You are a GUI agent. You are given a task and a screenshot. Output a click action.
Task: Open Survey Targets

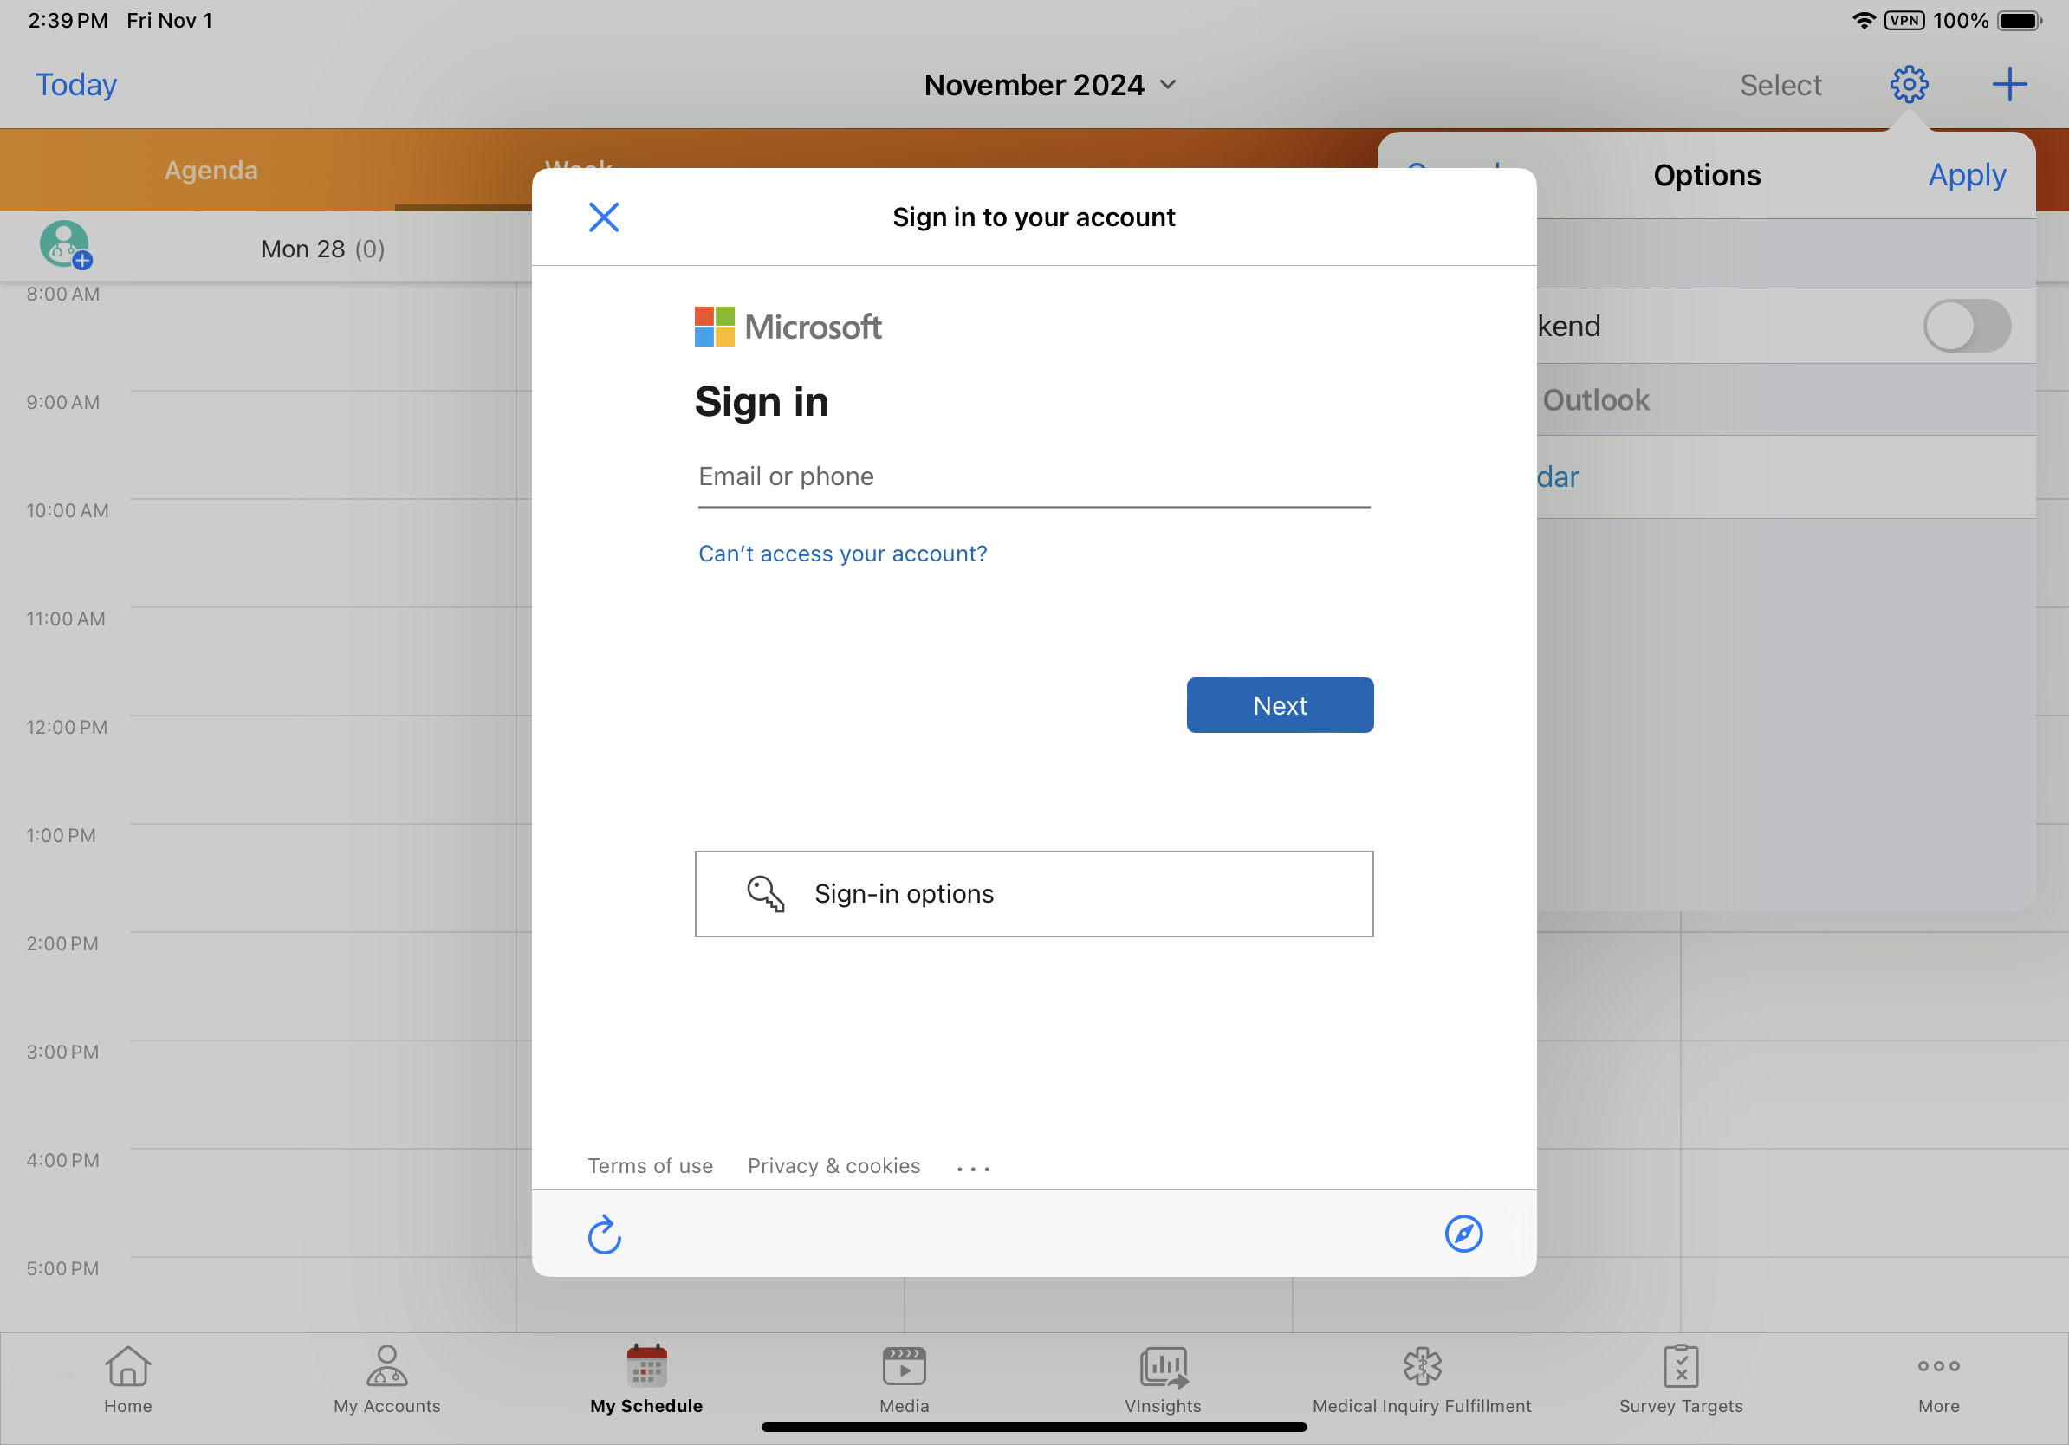[1680, 1377]
